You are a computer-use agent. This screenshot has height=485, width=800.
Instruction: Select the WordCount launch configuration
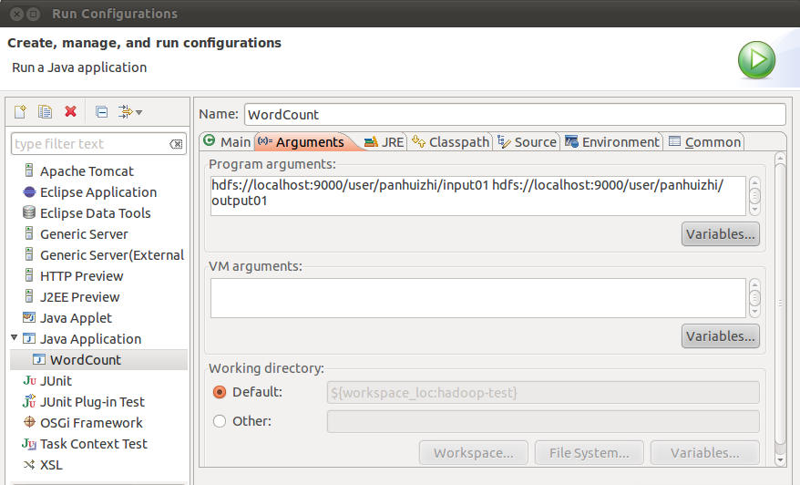click(x=86, y=359)
